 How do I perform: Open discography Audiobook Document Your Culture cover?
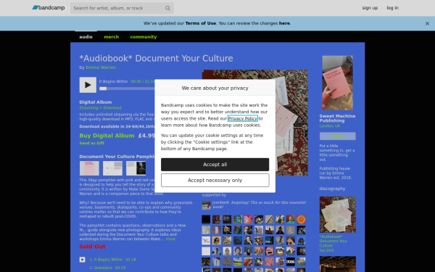point(338,215)
